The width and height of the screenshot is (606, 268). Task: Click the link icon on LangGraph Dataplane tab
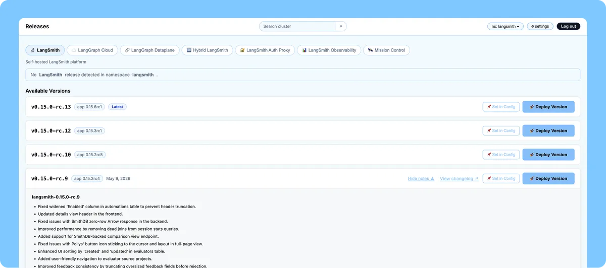(127, 50)
